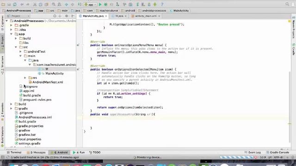The height and width of the screenshot is (166, 296).
Task: Open Search Everywhere magnifier at top right
Action: 287,4
